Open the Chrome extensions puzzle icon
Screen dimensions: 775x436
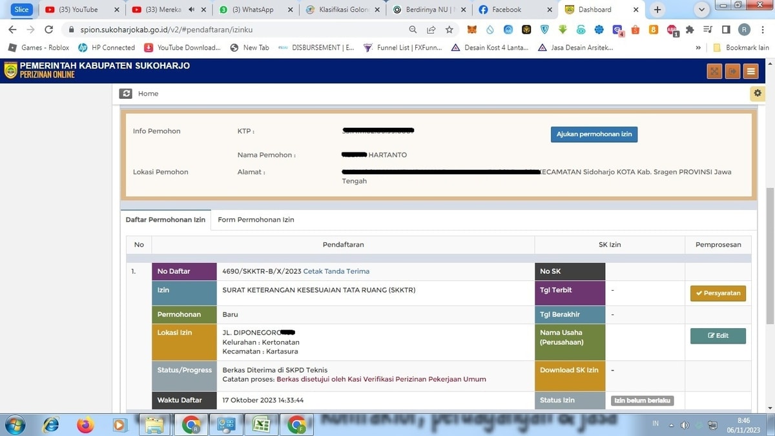[x=690, y=30]
